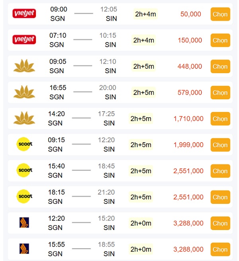
Task: Choose the 448,000 Vietnam Airlines flight
Action: (x=220, y=66)
